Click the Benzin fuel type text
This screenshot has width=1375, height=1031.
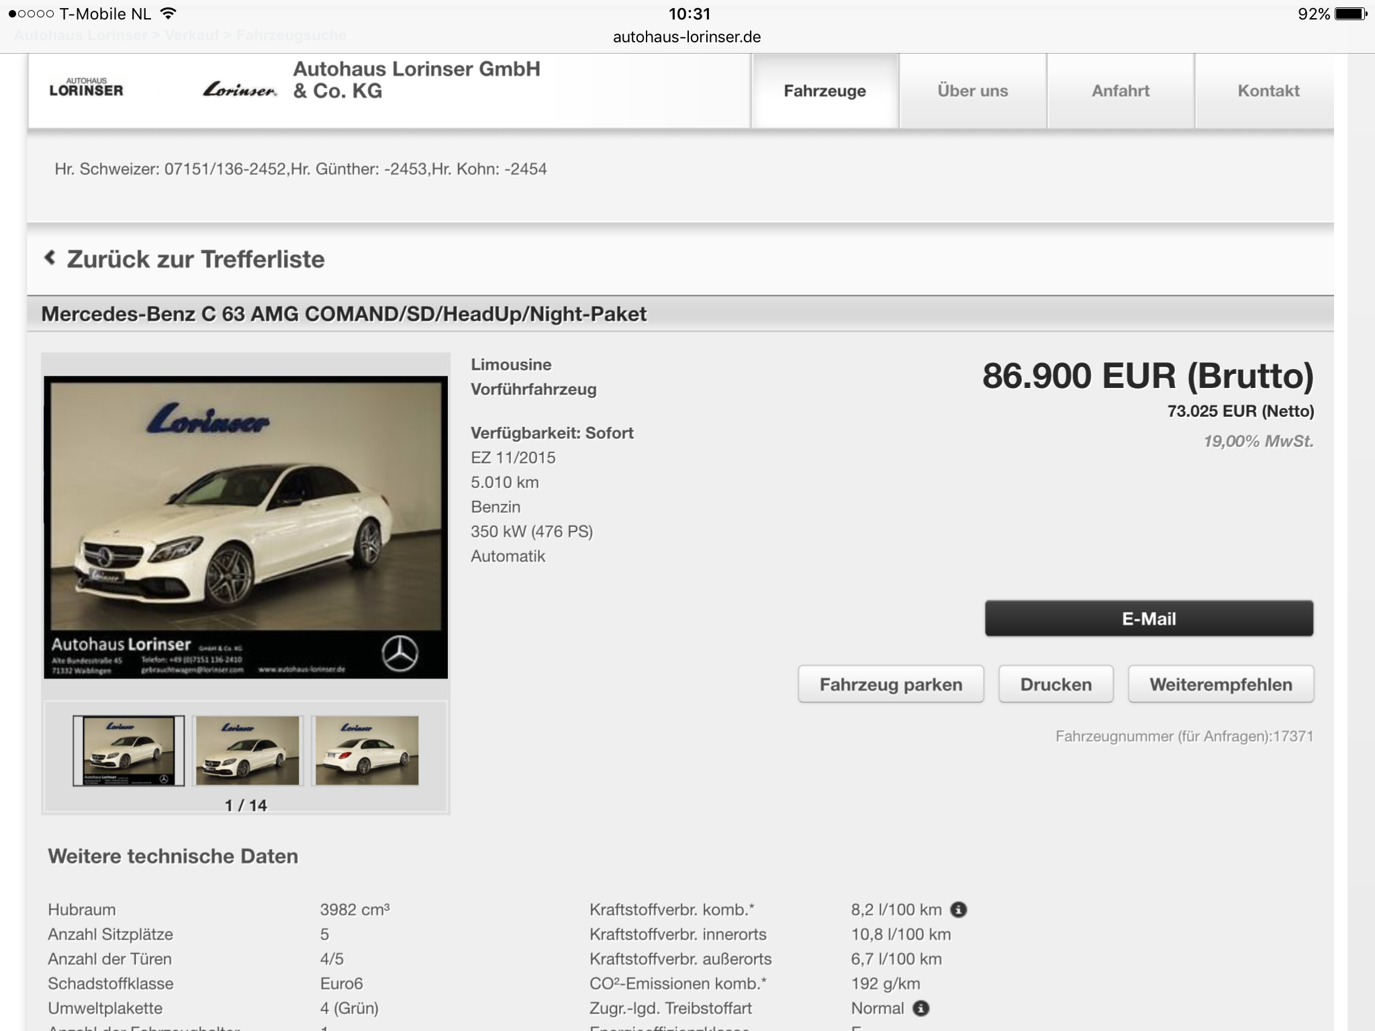(x=495, y=507)
